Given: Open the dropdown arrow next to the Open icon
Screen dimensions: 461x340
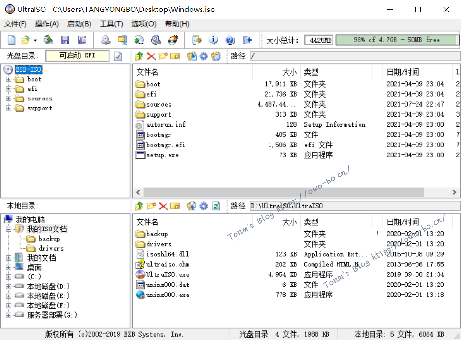Looking at the screenshot, I should point(35,41).
